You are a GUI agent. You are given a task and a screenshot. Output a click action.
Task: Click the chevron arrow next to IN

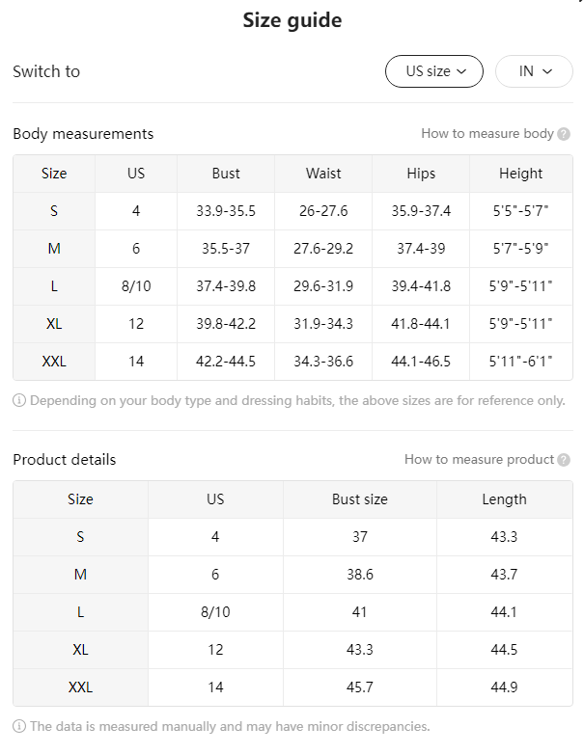[547, 71]
